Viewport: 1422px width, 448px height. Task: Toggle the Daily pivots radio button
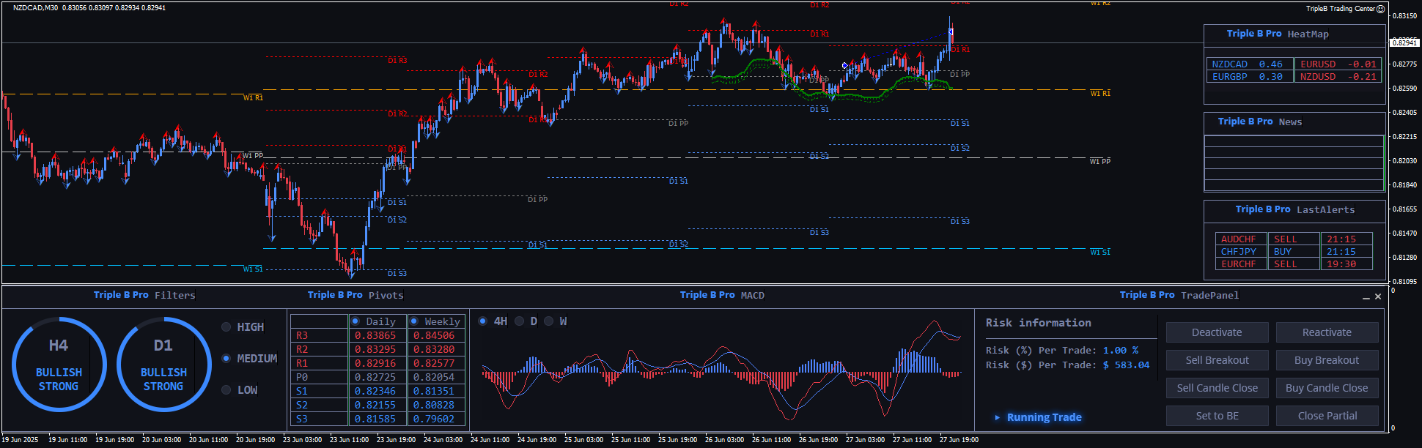point(355,321)
